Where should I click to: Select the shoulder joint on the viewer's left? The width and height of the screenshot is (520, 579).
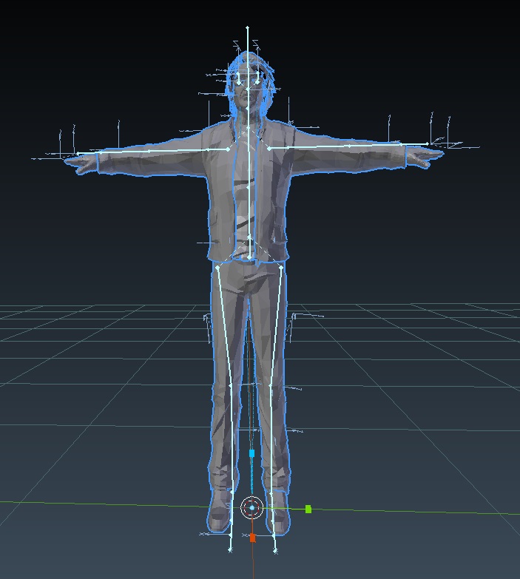(229, 149)
